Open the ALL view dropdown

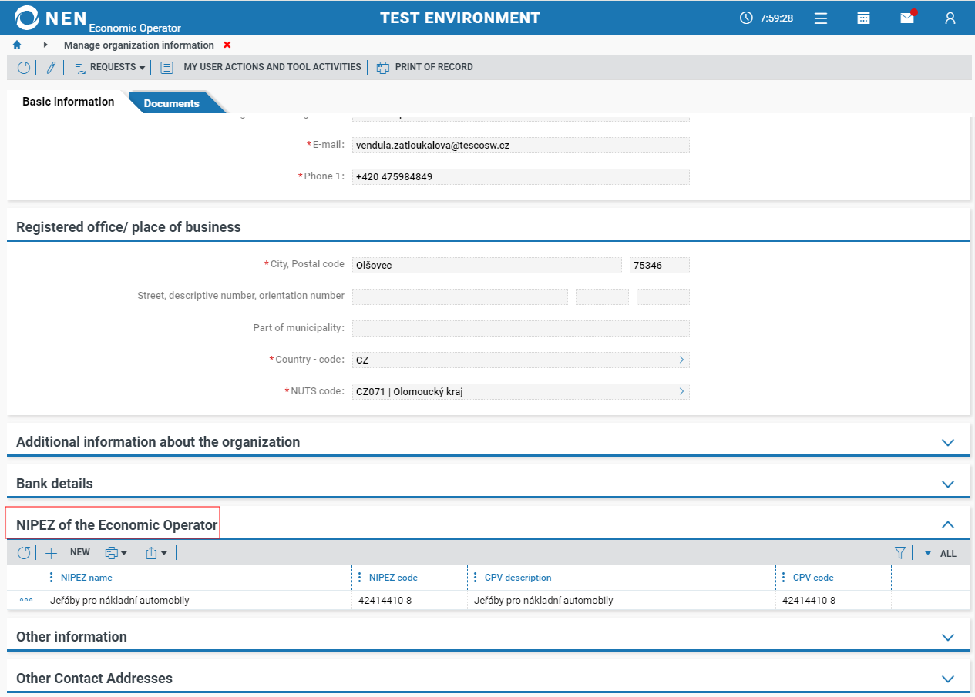(941, 554)
